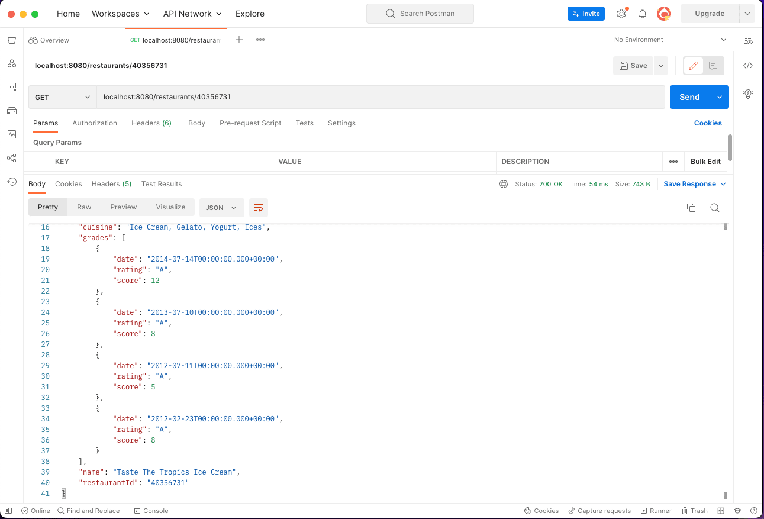
Task: Toggle the line wrap icon
Action: pos(259,208)
